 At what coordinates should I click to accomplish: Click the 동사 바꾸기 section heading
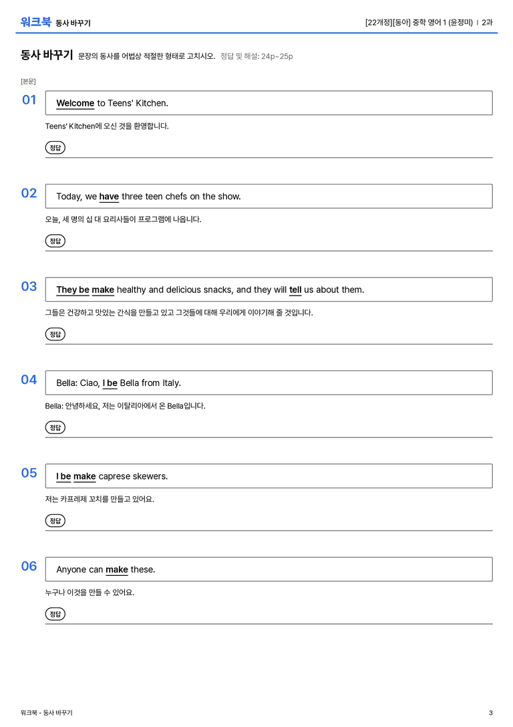click(x=46, y=55)
